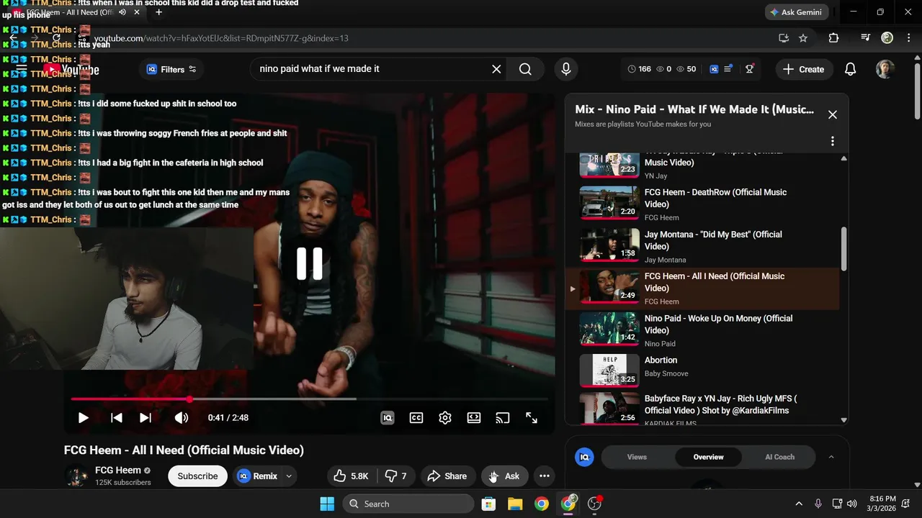The image size is (922, 518).
Task: Click the vidIQ logo in the side panel
Action: 585,457
